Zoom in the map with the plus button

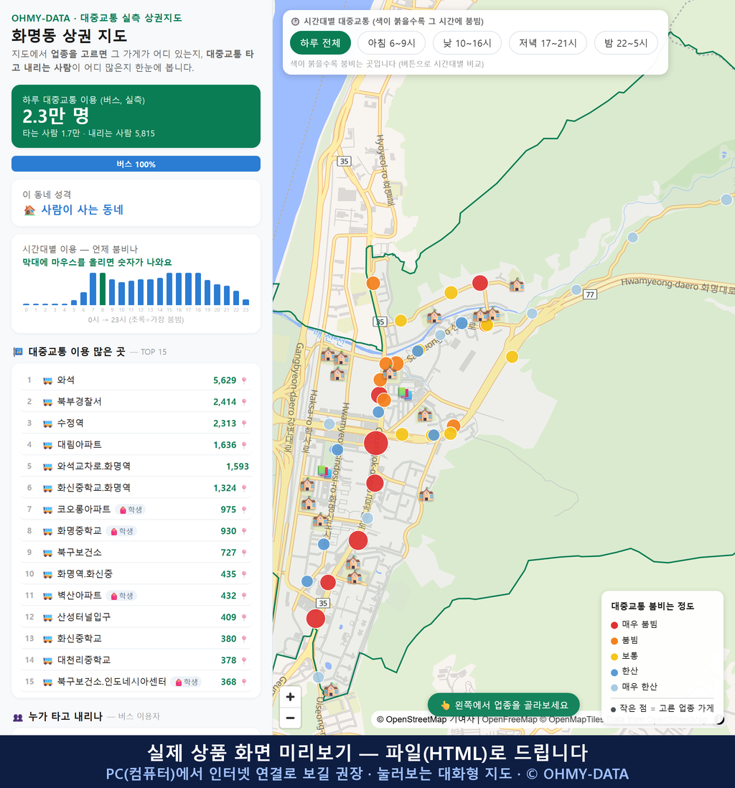click(290, 697)
